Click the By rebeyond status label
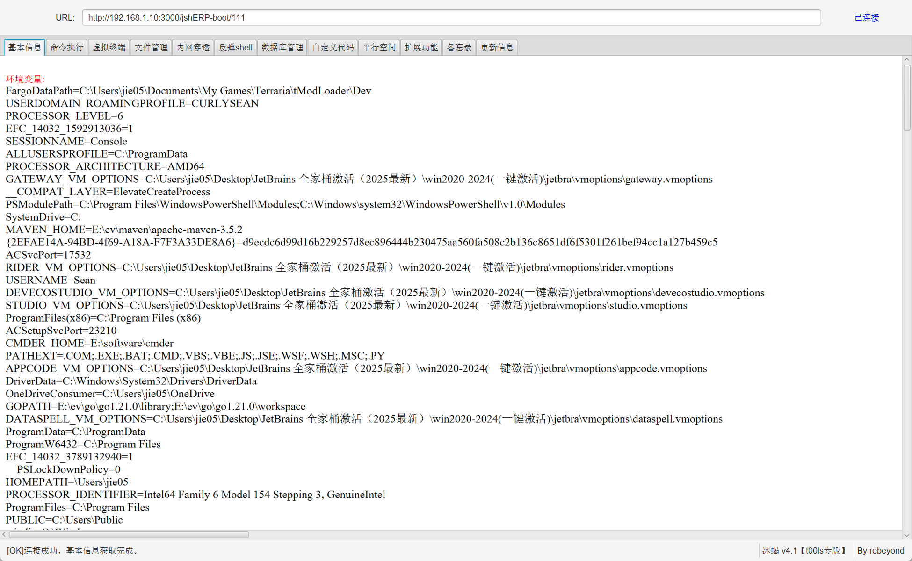This screenshot has width=912, height=561. pos(880,551)
